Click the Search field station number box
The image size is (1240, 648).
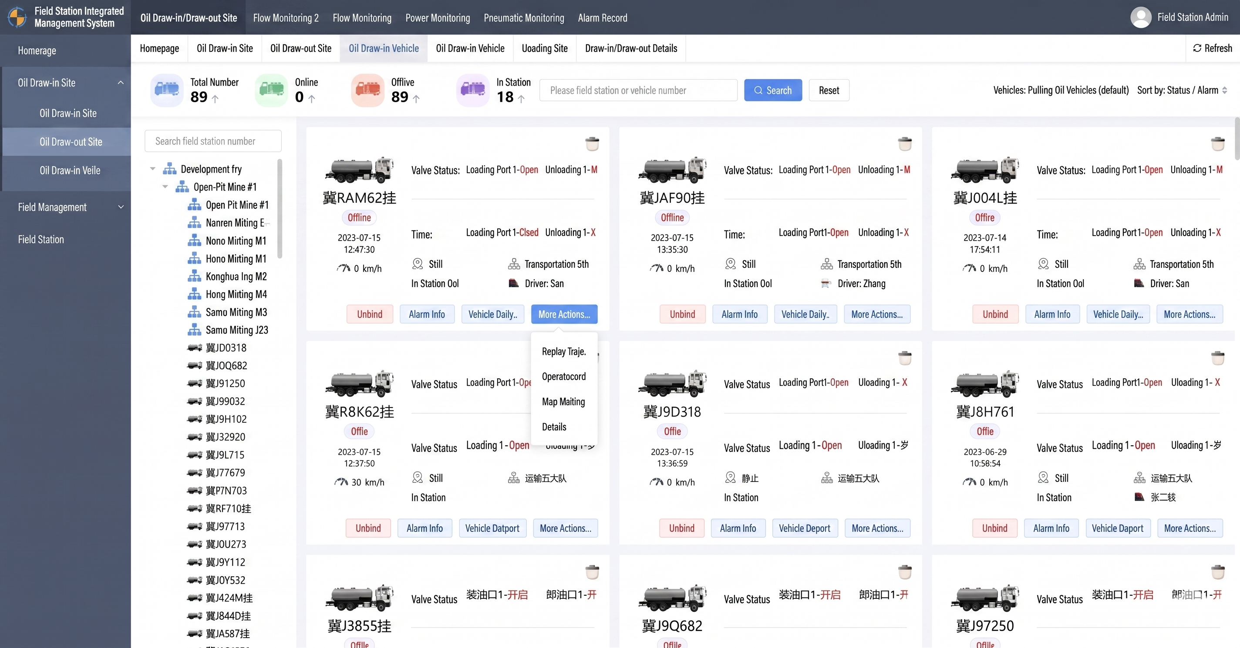[213, 141]
